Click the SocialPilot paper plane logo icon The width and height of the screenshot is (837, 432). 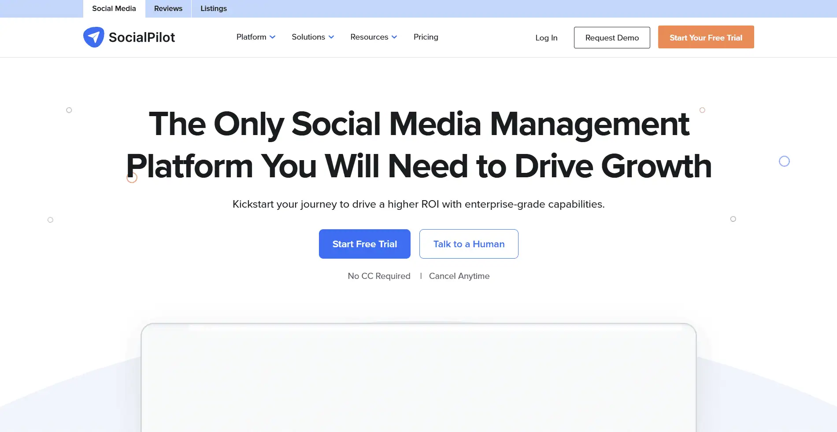pos(93,37)
